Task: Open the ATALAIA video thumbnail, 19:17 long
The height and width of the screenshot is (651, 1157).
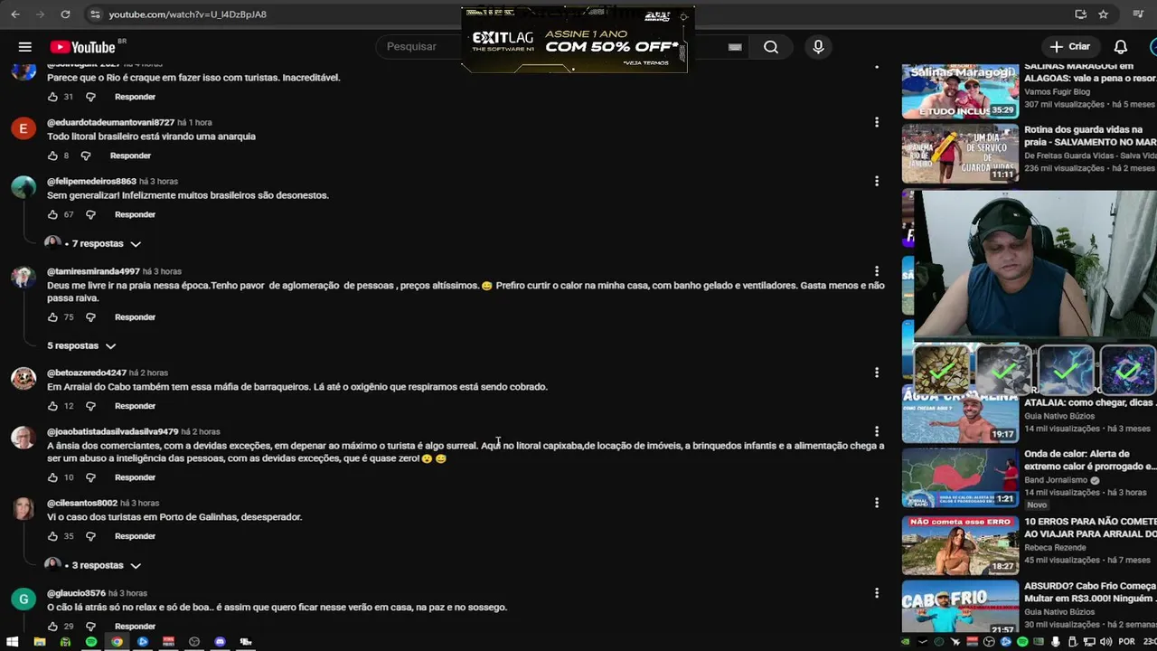Action: click(x=960, y=414)
